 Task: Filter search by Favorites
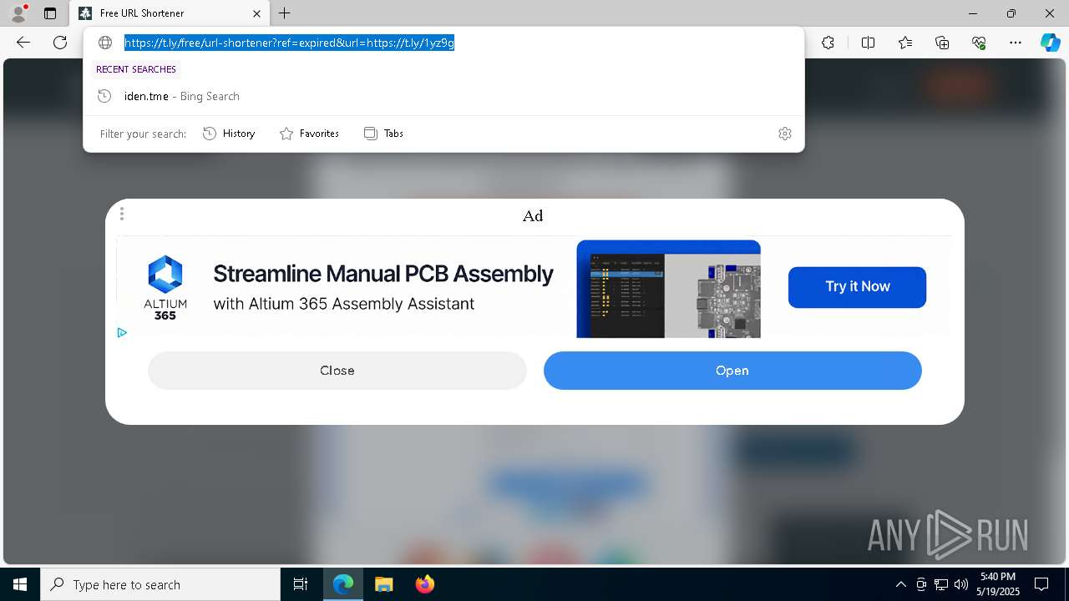(309, 134)
